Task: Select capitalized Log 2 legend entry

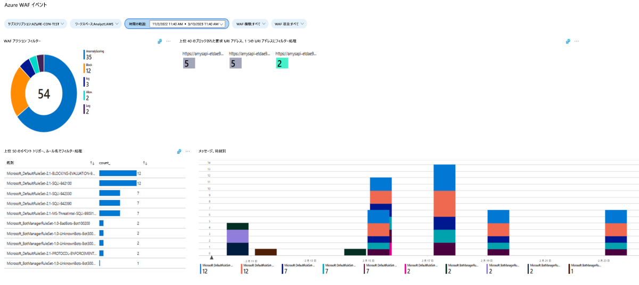Action: [87, 108]
